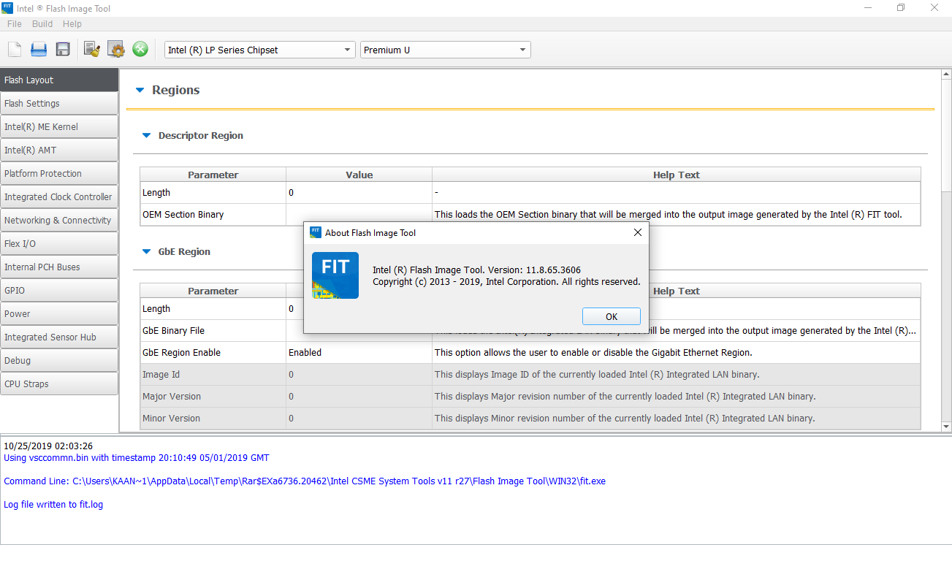Open the Intel(R) ME Kernel tab
The height and width of the screenshot is (561, 952).
(x=59, y=127)
